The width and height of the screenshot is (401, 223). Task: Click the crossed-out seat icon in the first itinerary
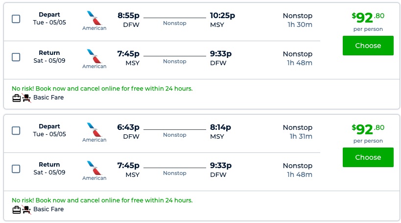point(26,98)
